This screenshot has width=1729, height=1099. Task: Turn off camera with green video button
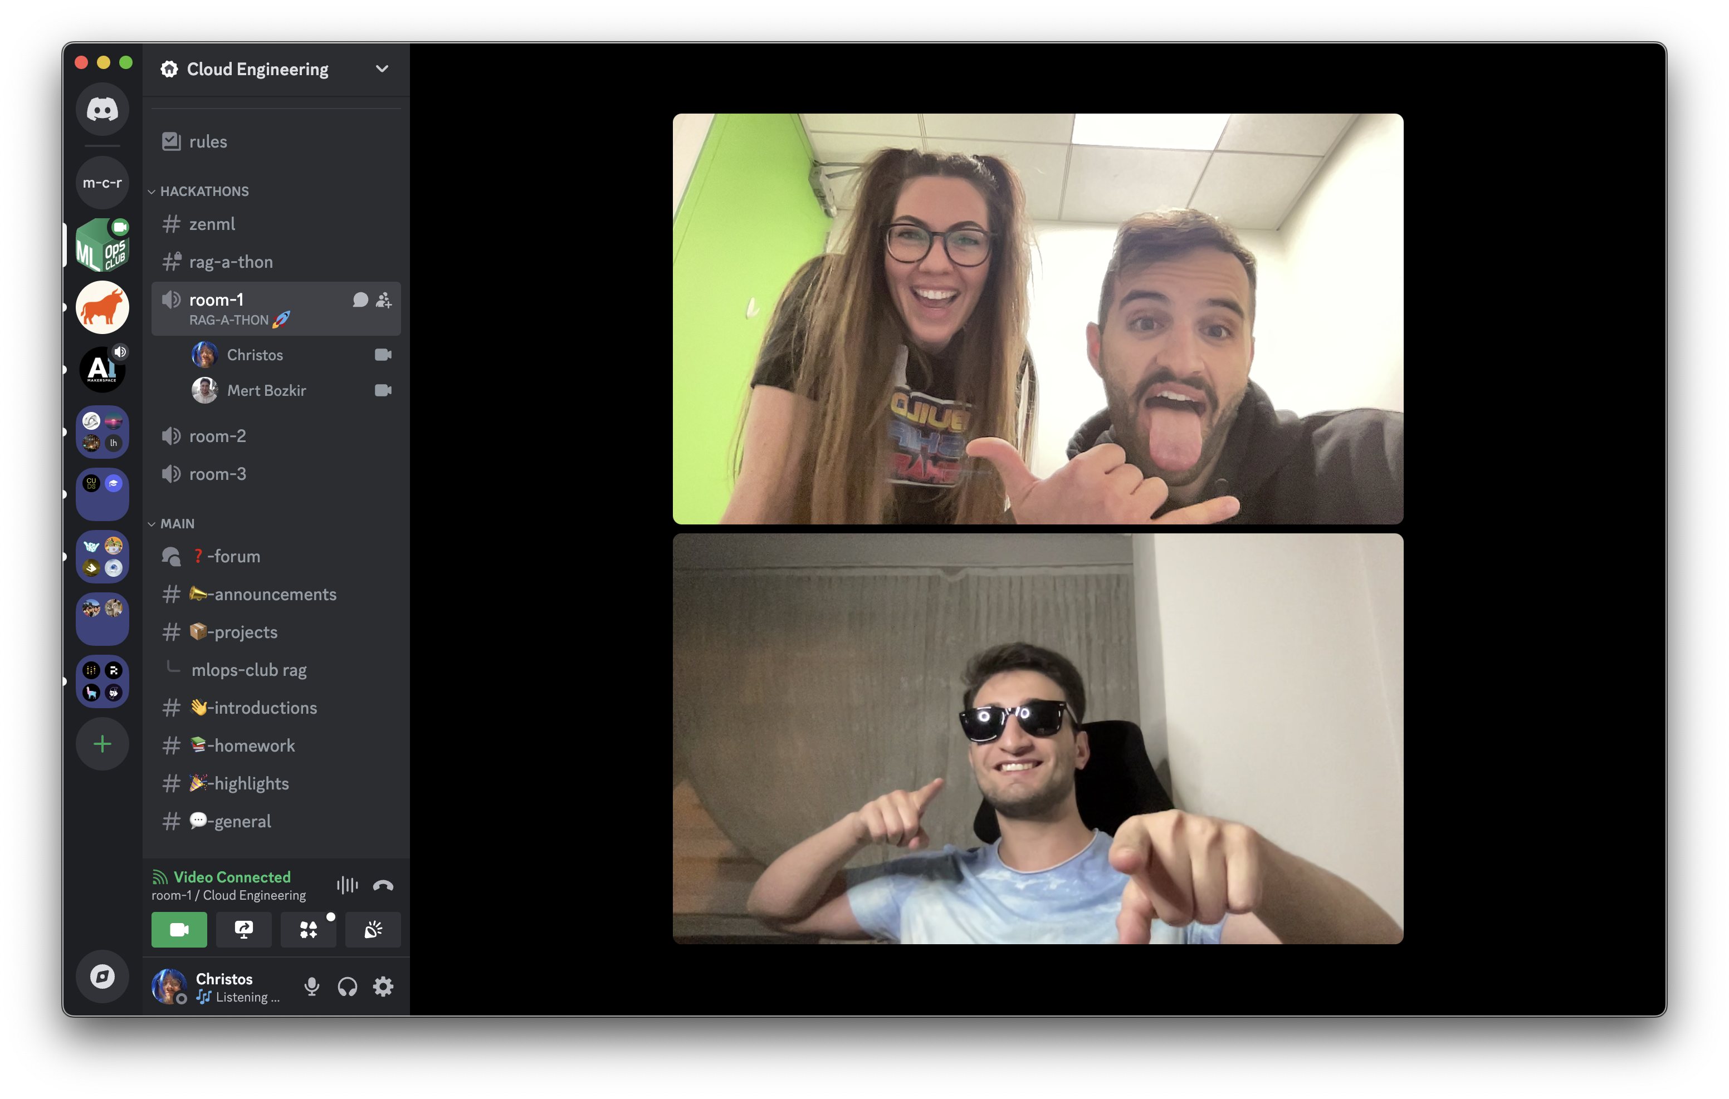pyautogui.click(x=179, y=930)
